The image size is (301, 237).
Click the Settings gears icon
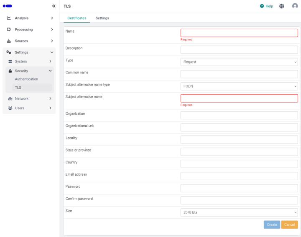tap(9, 52)
